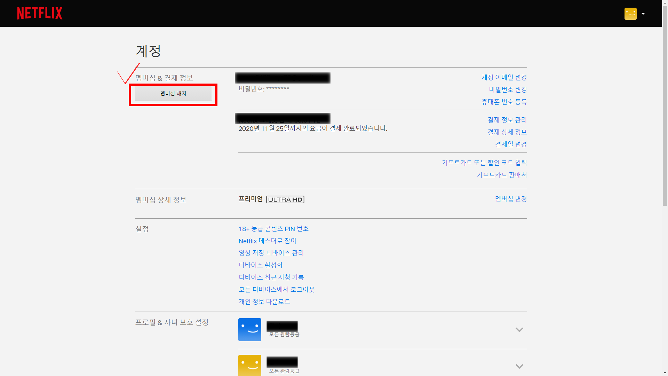Open 디바이스 최근 시청 기록
668x376 pixels.
point(271,277)
